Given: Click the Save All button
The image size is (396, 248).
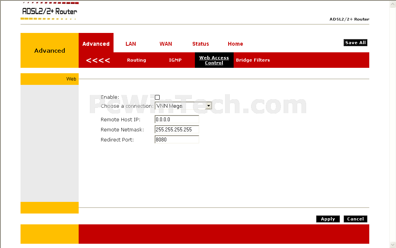Looking at the screenshot, I should 355,43.
